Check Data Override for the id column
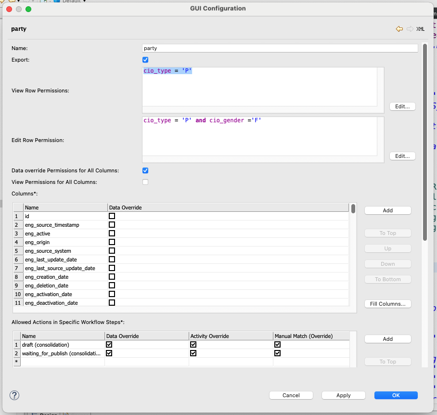This screenshot has height=415, width=437. pos(112,216)
